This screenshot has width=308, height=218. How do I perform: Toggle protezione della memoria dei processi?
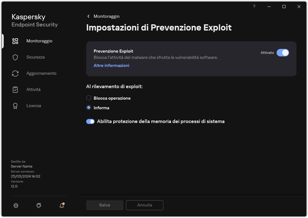tap(90, 121)
